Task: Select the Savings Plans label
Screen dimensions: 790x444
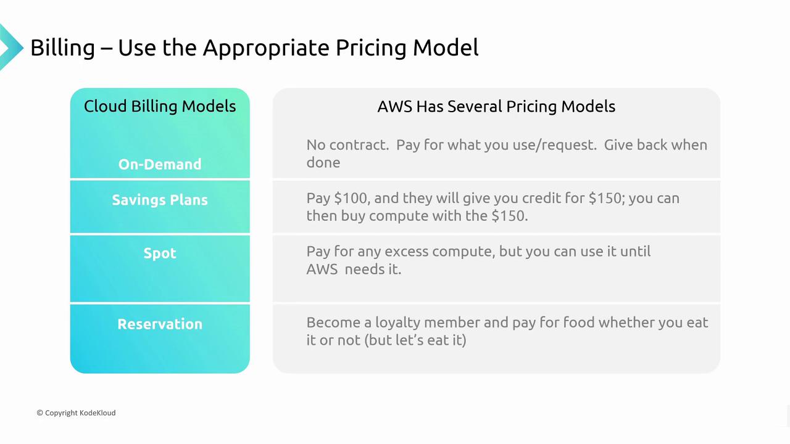Action: coord(160,200)
